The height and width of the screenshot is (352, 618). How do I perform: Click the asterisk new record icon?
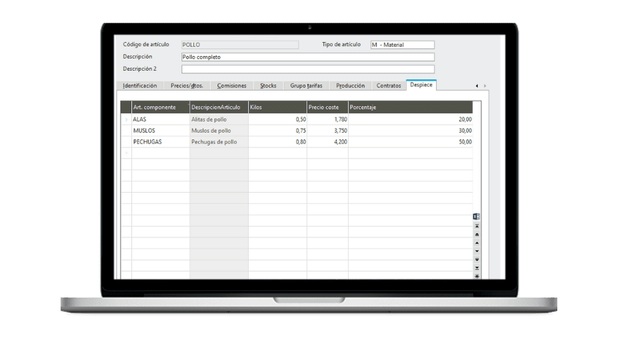(477, 276)
